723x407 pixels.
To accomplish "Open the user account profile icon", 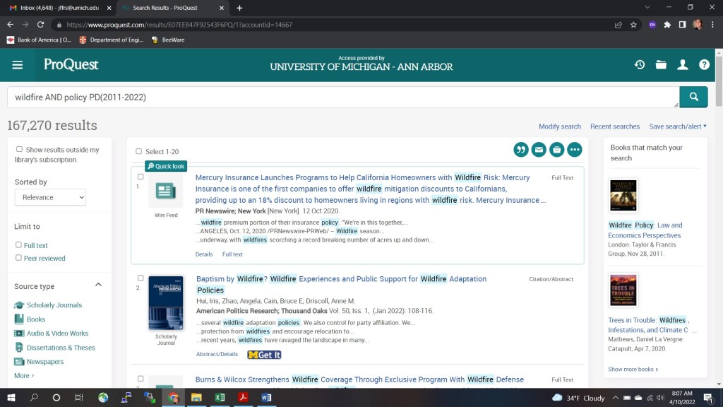I will click(683, 65).
